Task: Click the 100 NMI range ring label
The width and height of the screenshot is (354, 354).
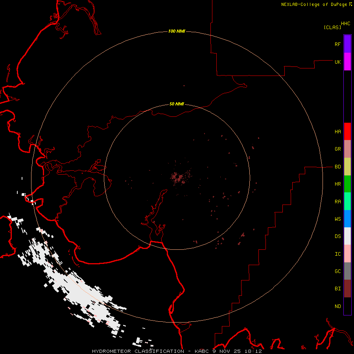Action: pos(177,31)
